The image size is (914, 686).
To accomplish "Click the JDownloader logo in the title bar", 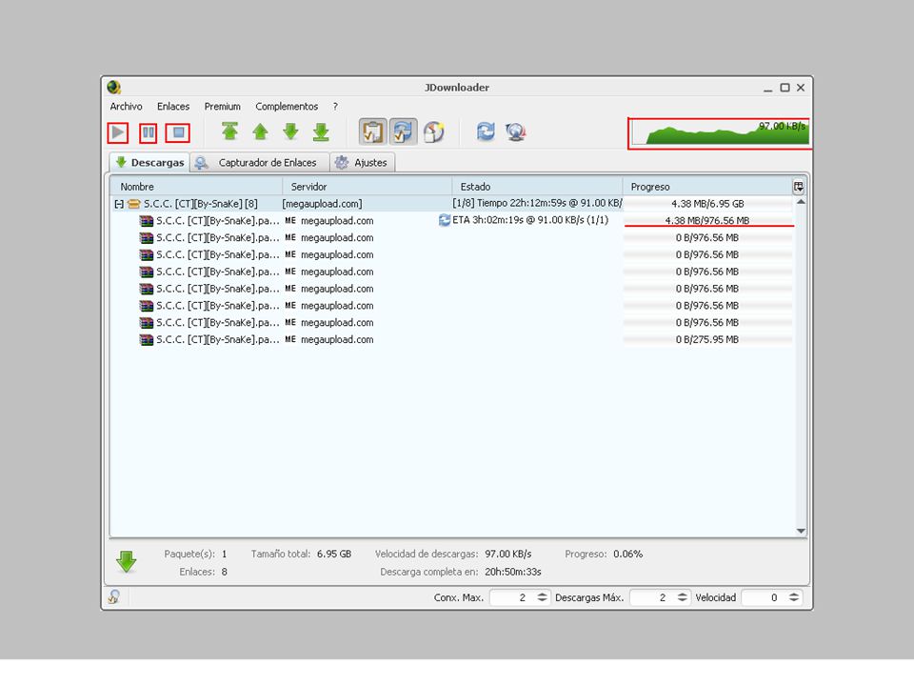I will coord(114,88).
